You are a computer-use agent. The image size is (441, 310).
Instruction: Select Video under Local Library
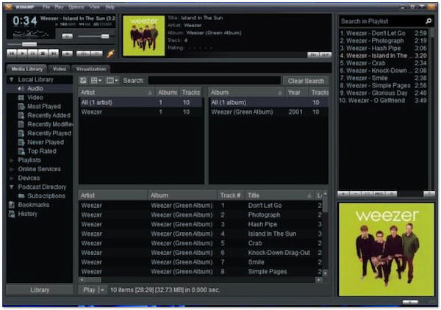(35, 98)
